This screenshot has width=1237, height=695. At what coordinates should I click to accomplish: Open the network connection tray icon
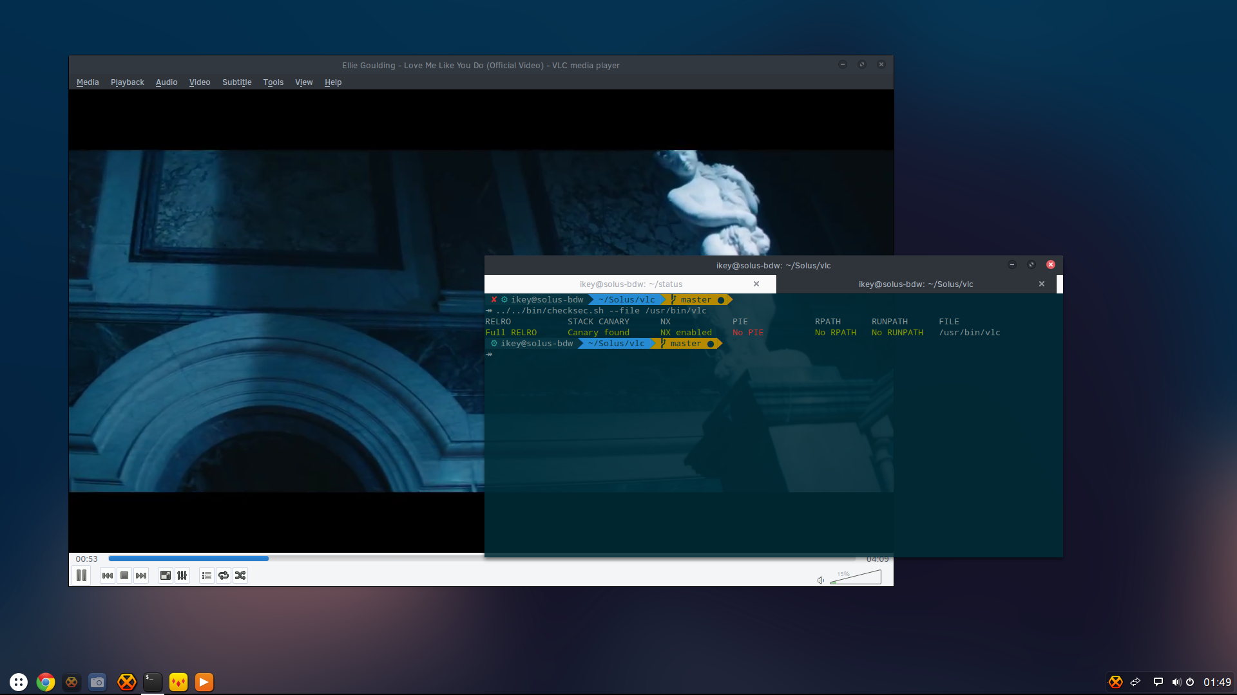(1136, 682)
